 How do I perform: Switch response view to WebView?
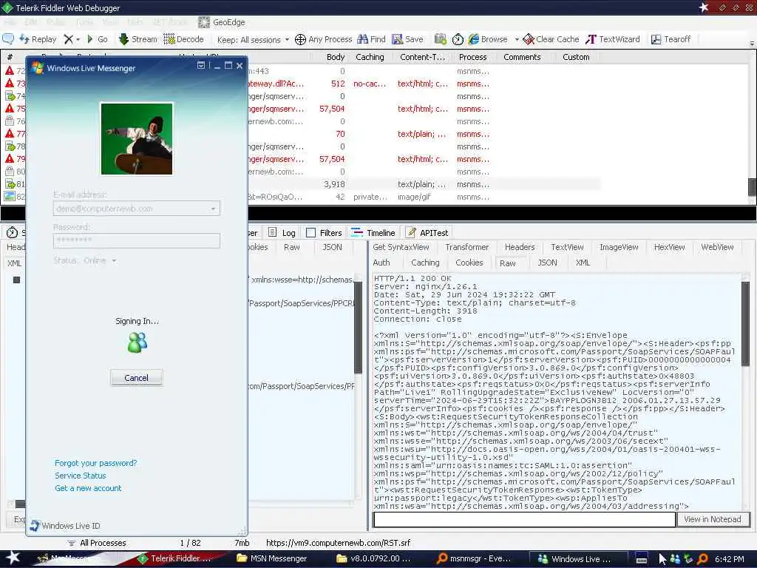point(717,247)
